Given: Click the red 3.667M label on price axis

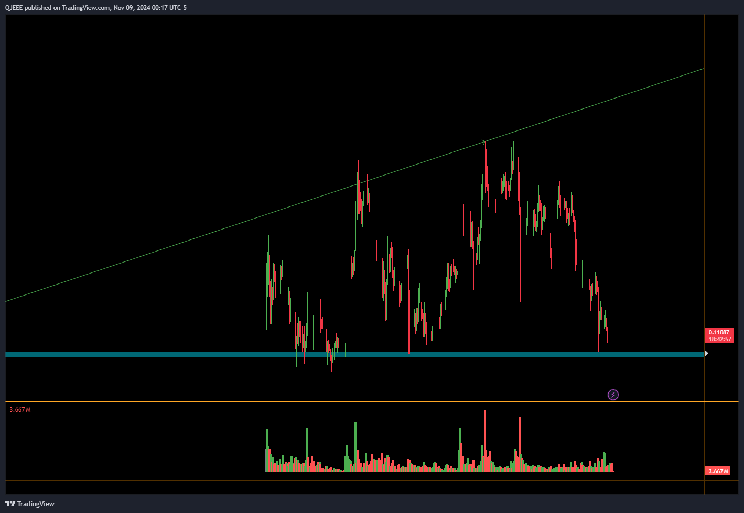Looking at the screenshot, I should coord(718,471).
